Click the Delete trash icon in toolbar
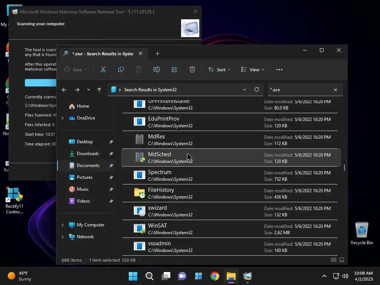The height and width of the screenshot is (285, 380). [192, 69]
